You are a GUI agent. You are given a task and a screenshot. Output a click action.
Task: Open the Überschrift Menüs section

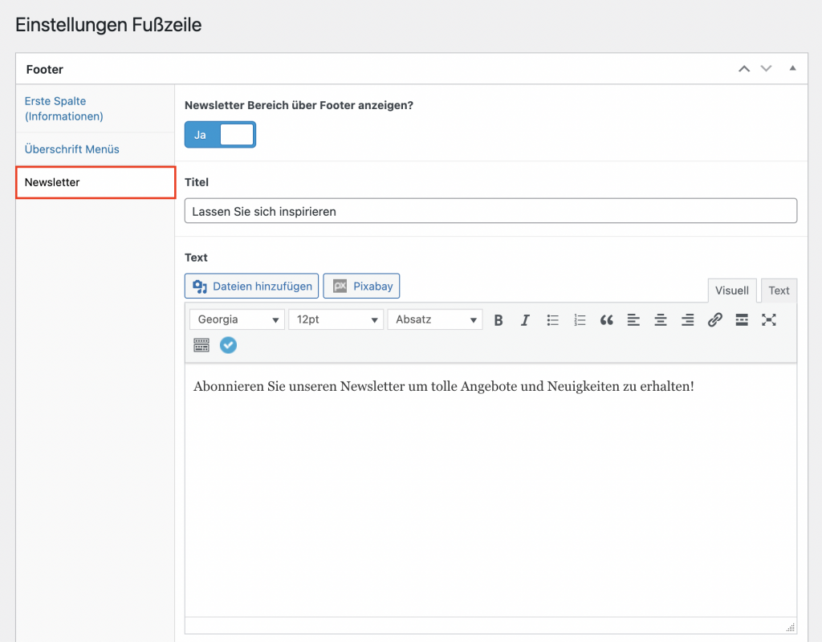(x=72, y=149)
